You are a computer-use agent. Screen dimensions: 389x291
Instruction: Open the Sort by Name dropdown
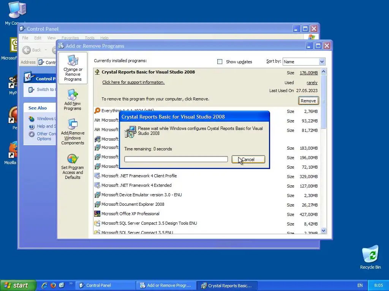click(x=322, y=62)
